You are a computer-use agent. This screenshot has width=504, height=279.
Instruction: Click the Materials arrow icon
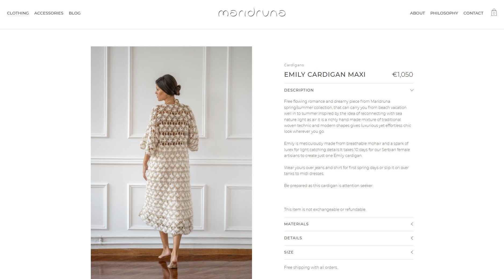click(x=412, y=224)
